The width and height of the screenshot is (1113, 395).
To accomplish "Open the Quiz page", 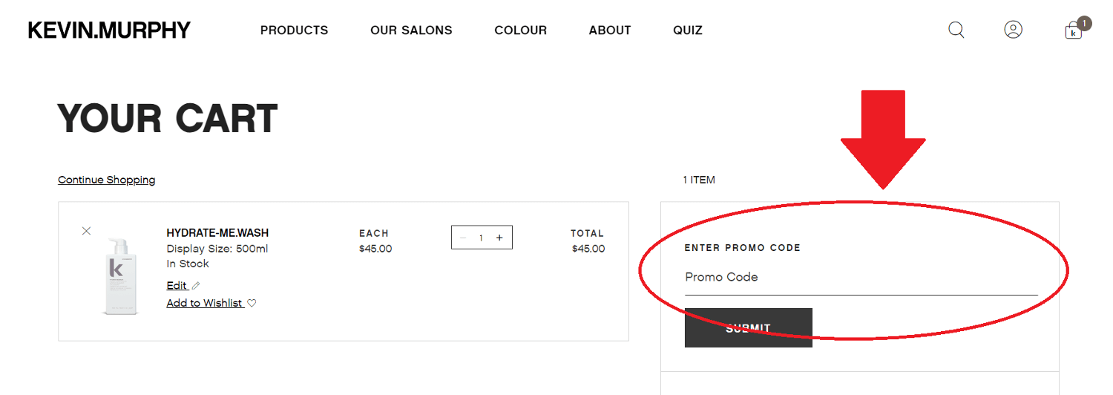I will (688, 30).
